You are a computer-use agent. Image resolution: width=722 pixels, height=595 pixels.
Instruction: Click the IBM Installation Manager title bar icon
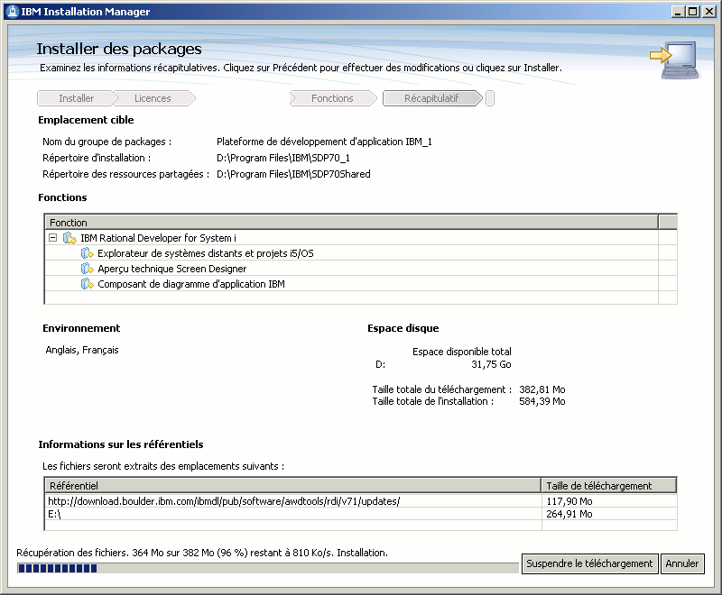[x=13, y=12]
